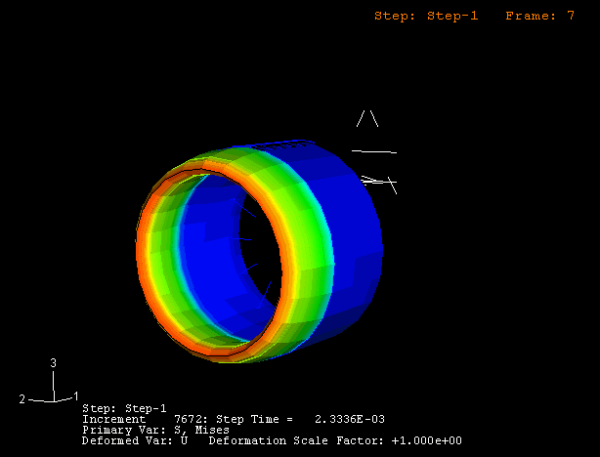600x457 pixels.
Task: Click the 'Primary Var: S, Mises' line
Action: [155, 431]
